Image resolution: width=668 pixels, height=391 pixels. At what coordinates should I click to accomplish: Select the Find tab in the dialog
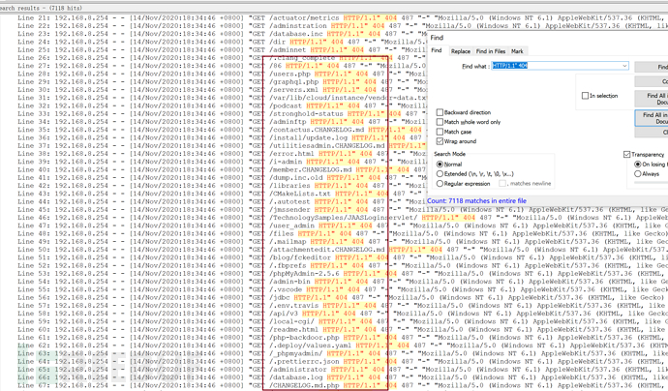(x=437, y=50)
